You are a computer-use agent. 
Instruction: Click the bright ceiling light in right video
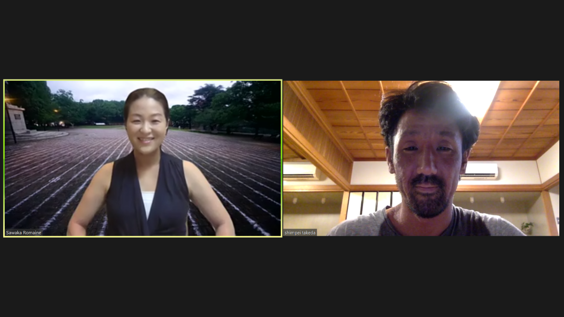[x=476, y=96]
